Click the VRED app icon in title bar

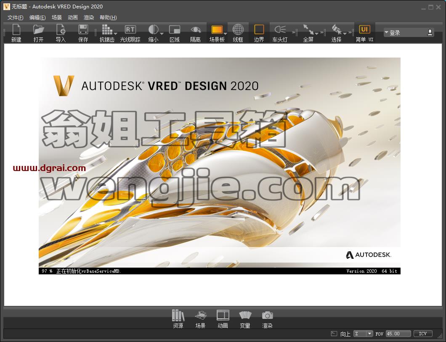pyautogui.click(x=7, y=7)
